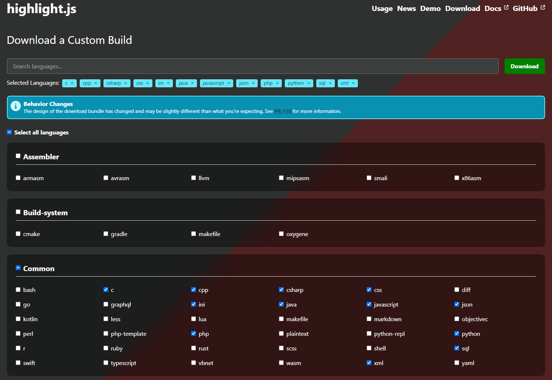Screen dimensions: 552x380
Task: Remove the java selected tag
Action: [x=192, y=83]
